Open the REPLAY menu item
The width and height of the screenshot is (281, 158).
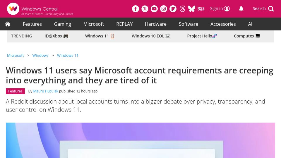pos(124,24)
